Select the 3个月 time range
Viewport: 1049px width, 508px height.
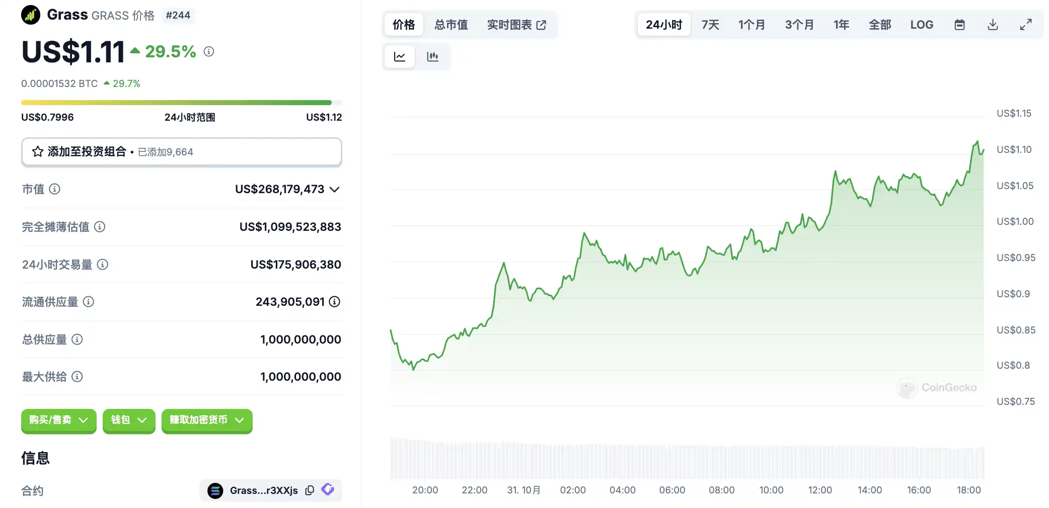click(799, 25)
